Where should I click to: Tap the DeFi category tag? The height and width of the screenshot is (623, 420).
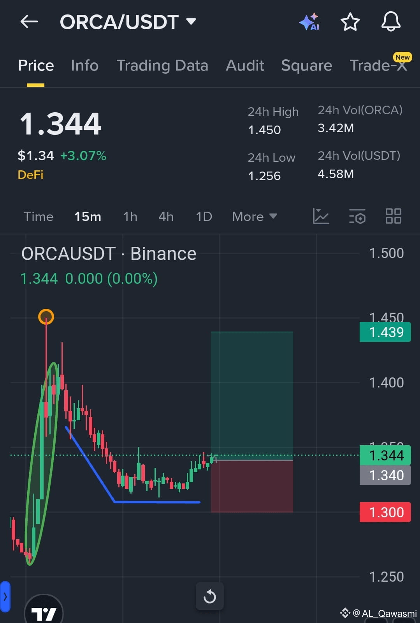(x=30, y=175)
